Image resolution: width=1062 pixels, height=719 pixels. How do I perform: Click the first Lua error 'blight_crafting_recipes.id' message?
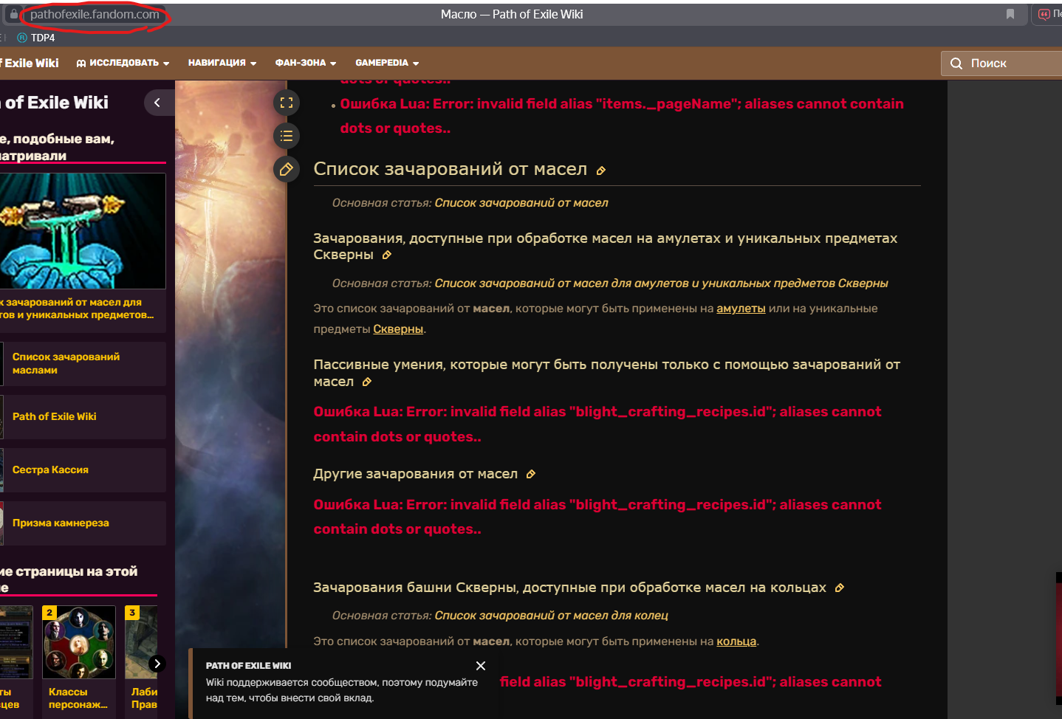point(597,424)
